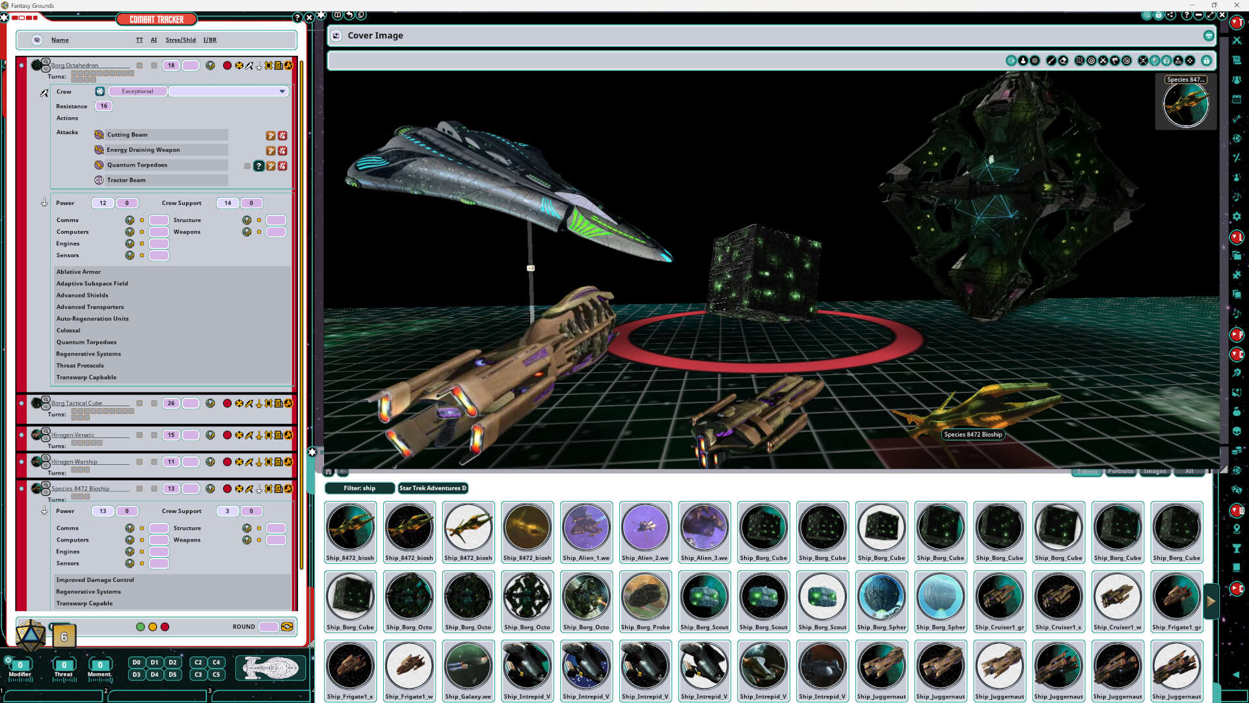The image size is (1249, 703).
Task: Select the eraser tool in the Cover Image toolbar
Action: click(1063, 60)
